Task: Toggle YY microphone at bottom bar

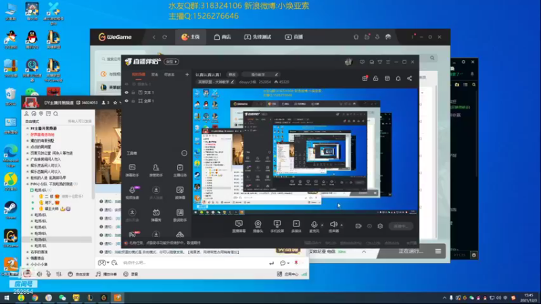Action: [x=48, y=274]
